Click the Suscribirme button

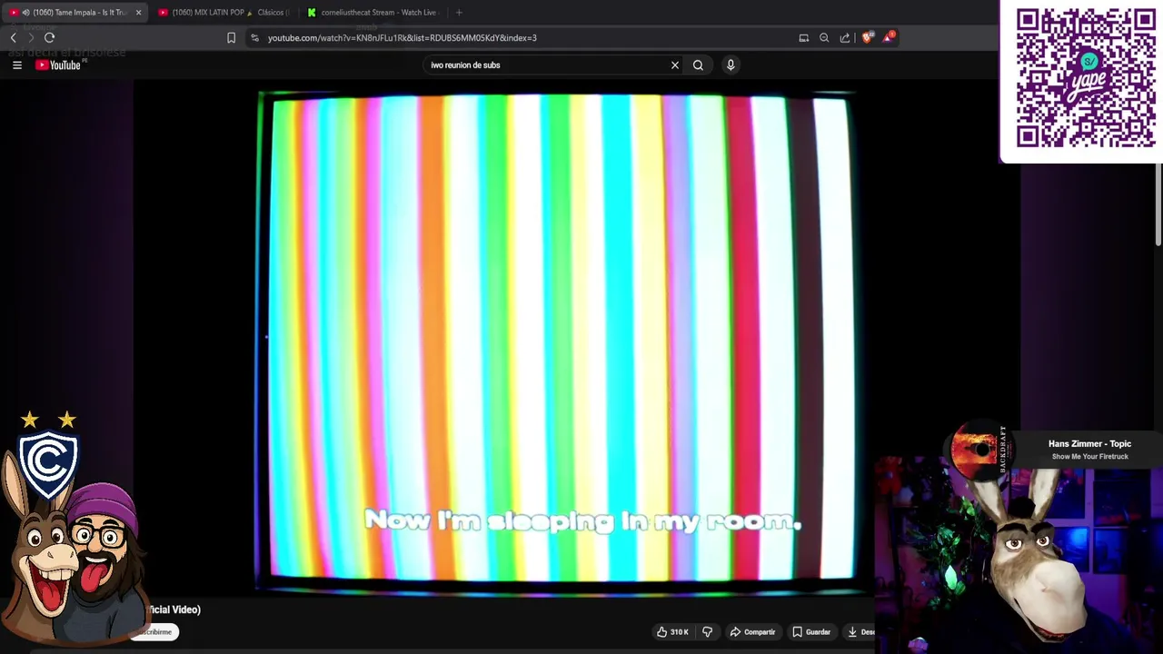(x=156, y=632)
